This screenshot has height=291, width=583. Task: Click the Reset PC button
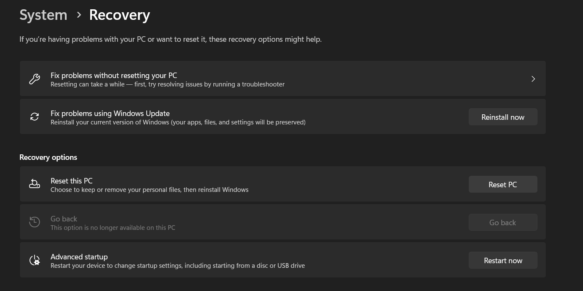click(x=503, y=184)
